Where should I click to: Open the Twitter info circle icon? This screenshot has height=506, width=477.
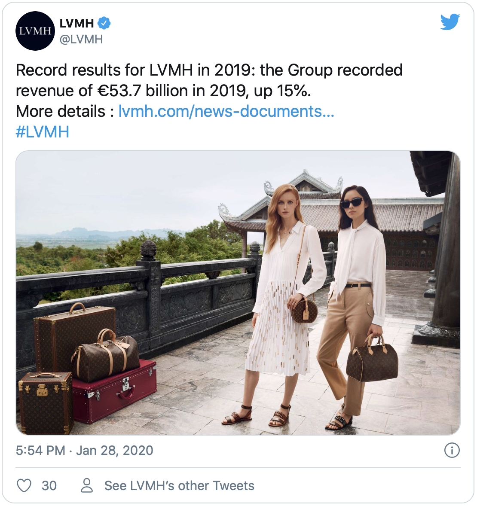(452, 450)
